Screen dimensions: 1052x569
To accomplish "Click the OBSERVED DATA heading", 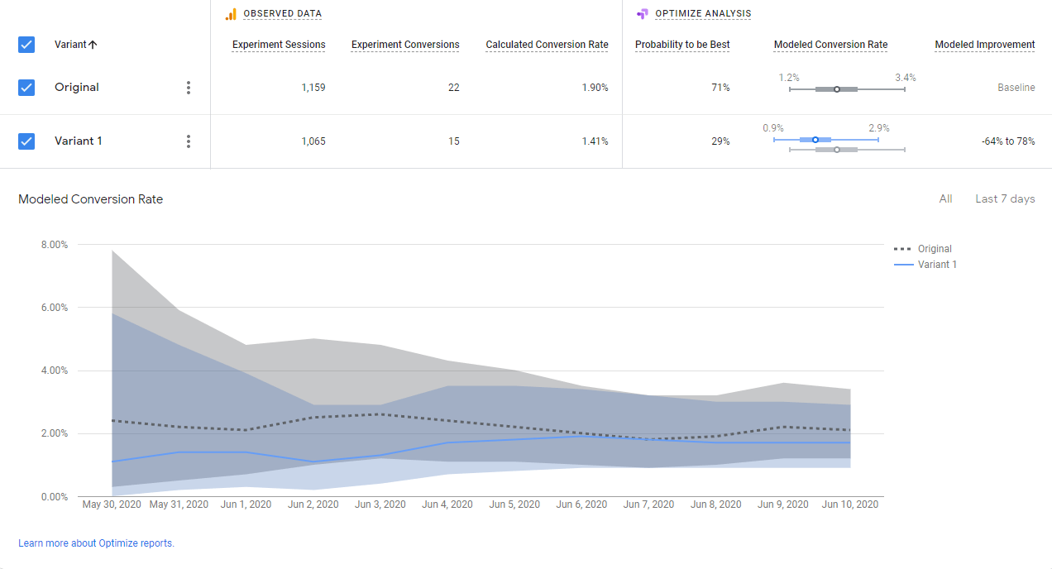I will point(282,14).
